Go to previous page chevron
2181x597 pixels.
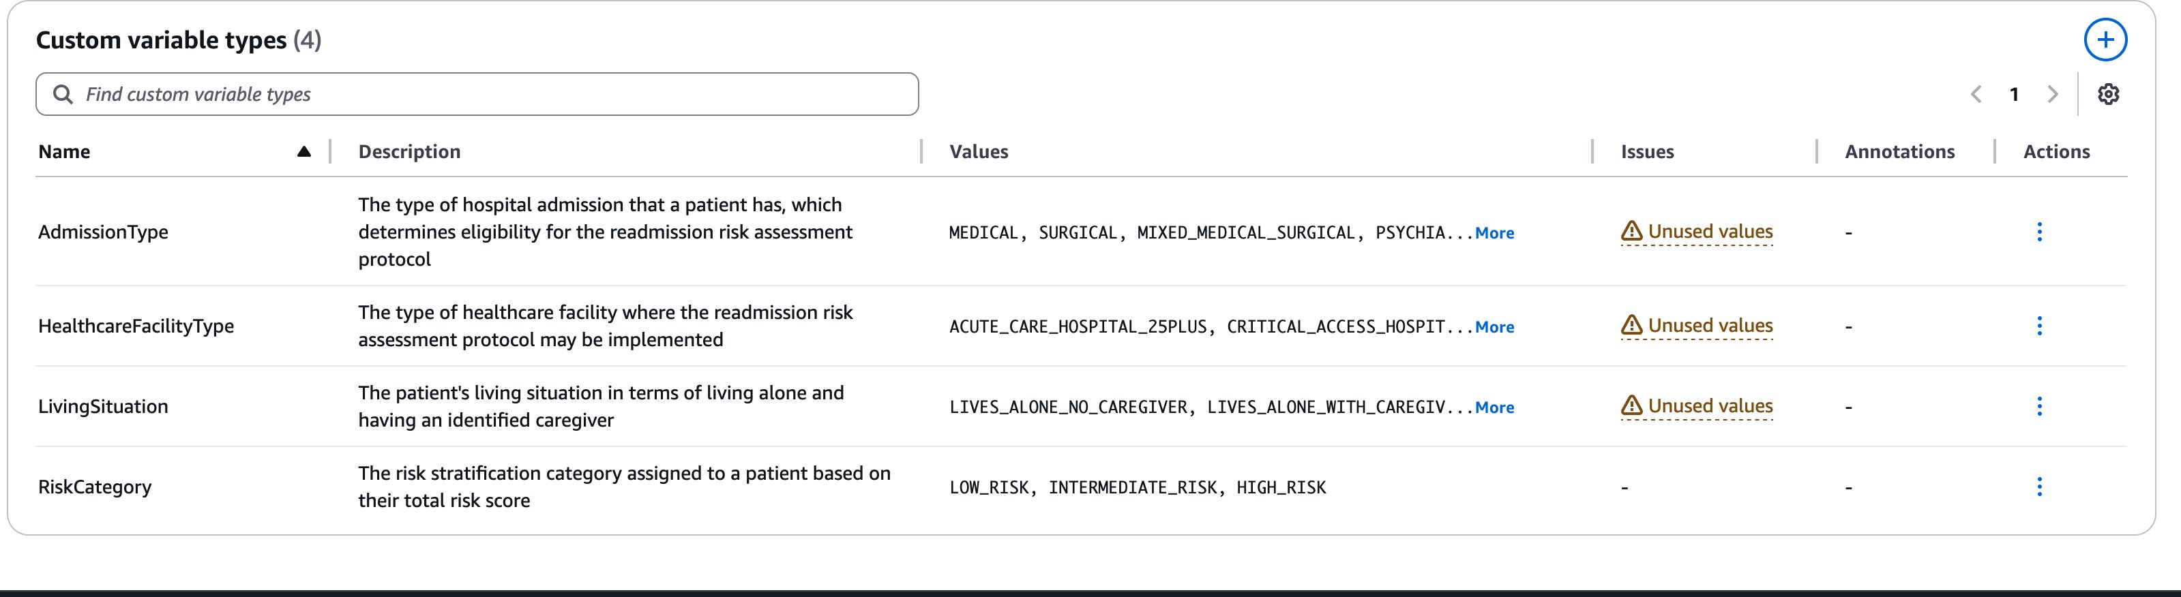point(1976,94)
